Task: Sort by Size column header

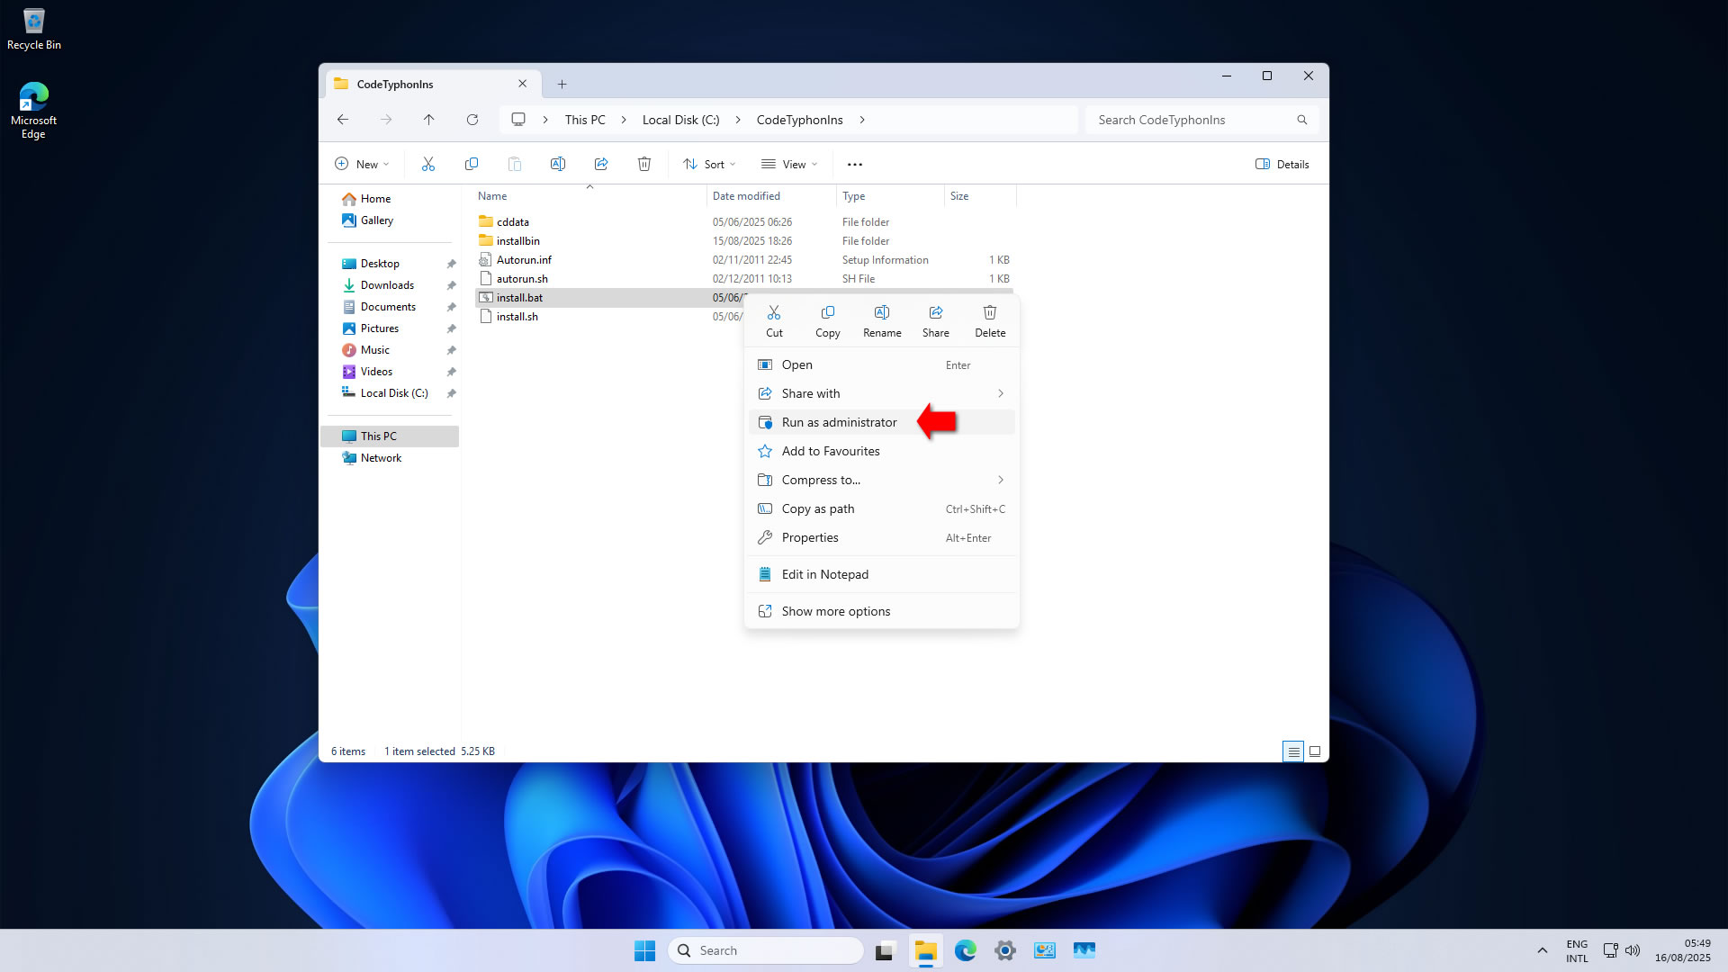Action: coord(980,196)
